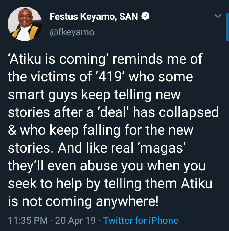229x231 pixels.
Task: Click Festus Keyamo's profile picture
Action: coord(25,24)
